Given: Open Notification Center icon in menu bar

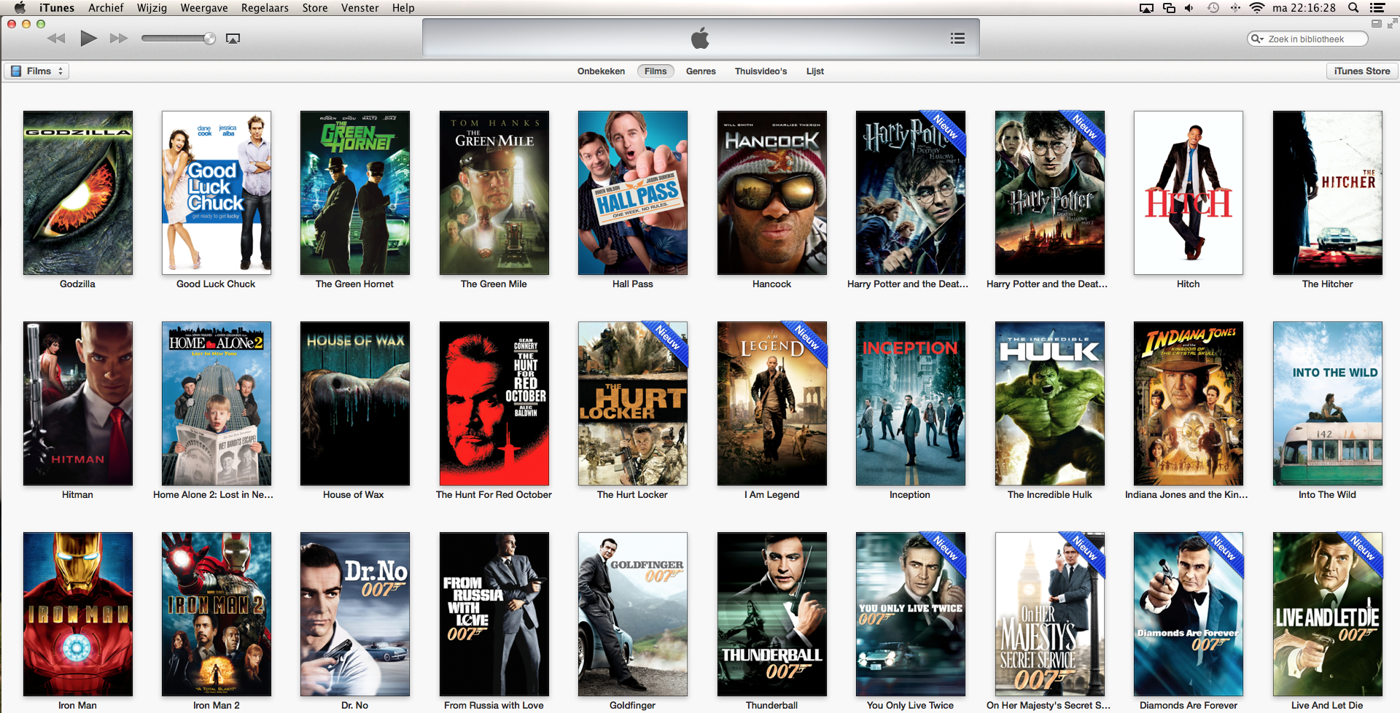Looking at the screenshot, I should click(1377, 8).
